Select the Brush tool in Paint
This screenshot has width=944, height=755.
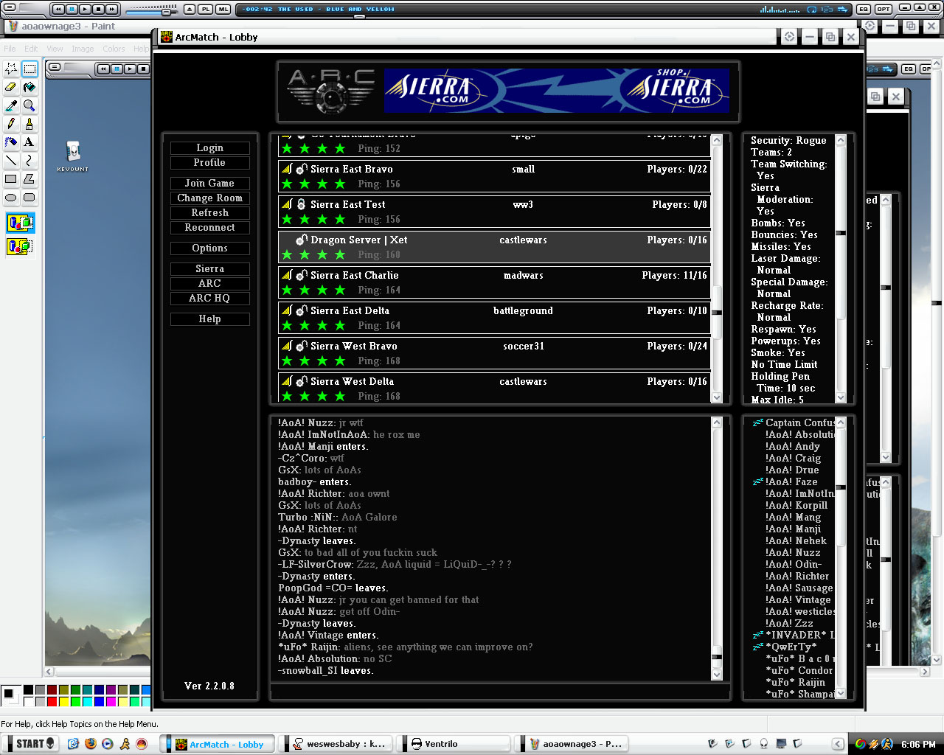point(29,124)
